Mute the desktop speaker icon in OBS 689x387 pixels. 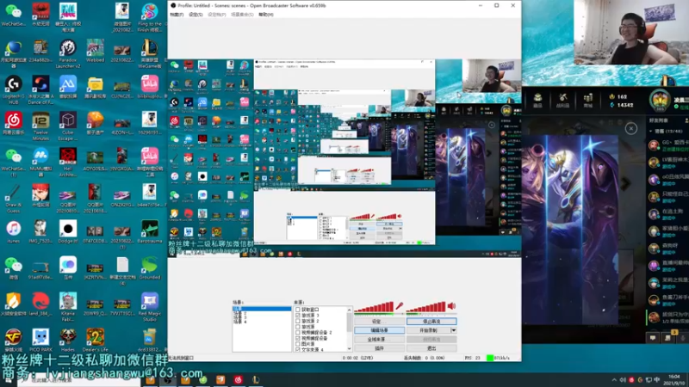(x=451, y=306)
